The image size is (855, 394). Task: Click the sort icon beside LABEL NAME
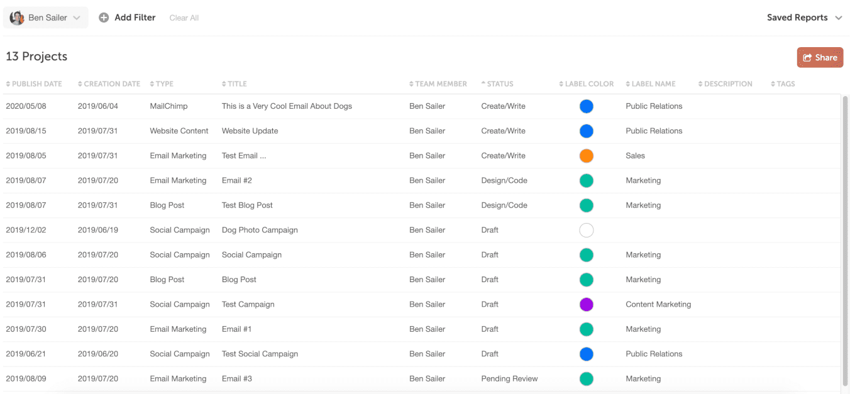coord(627,84)
